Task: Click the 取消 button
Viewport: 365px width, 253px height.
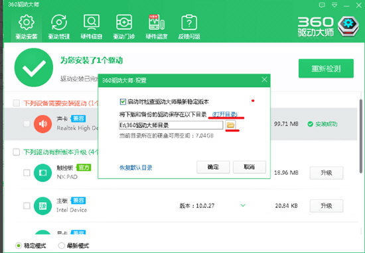Action: coord(250,167)
